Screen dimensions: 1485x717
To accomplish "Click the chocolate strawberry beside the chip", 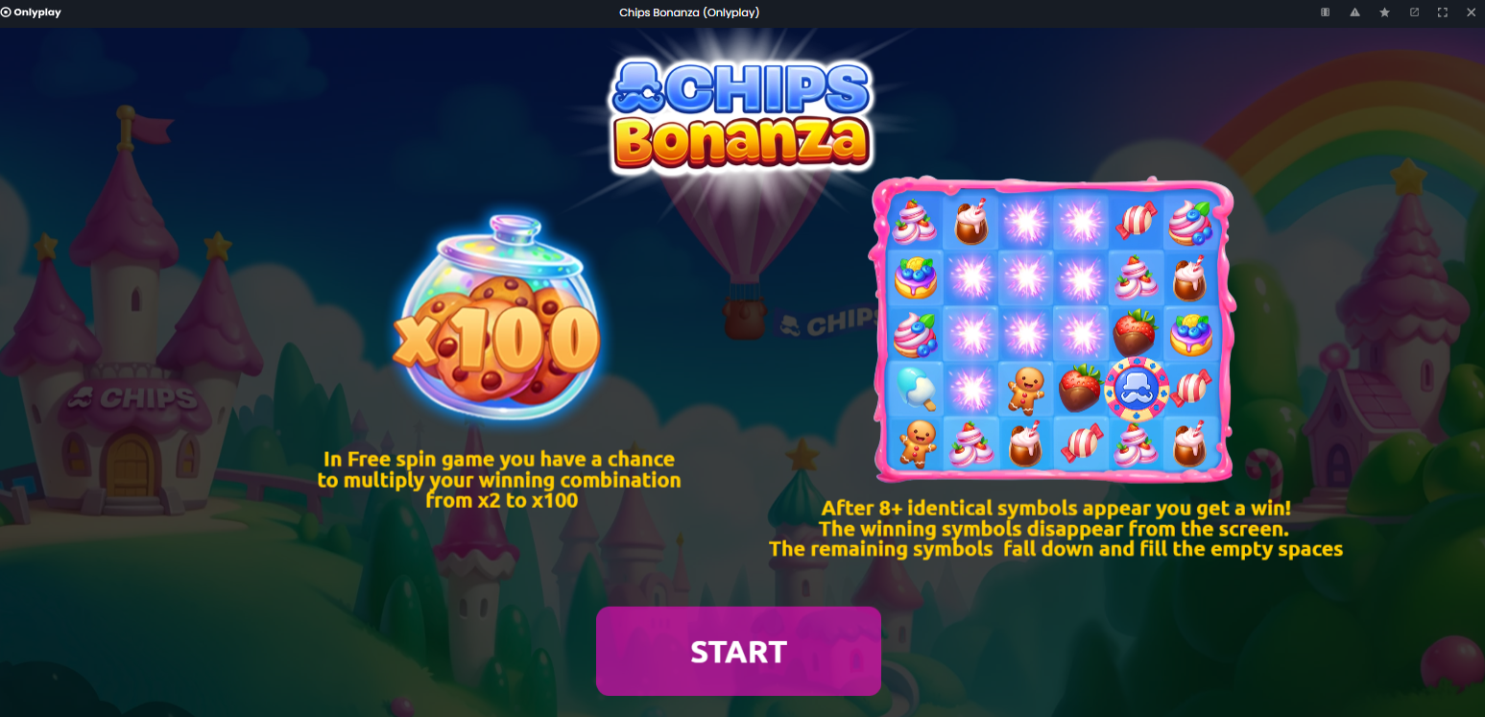I will point(1081,388).
